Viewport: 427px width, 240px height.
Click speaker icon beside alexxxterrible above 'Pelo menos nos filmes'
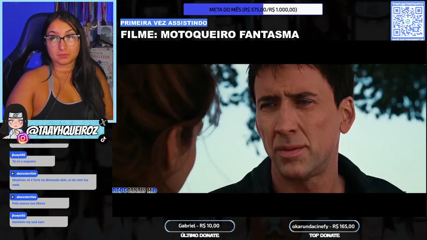coord(13,197)
